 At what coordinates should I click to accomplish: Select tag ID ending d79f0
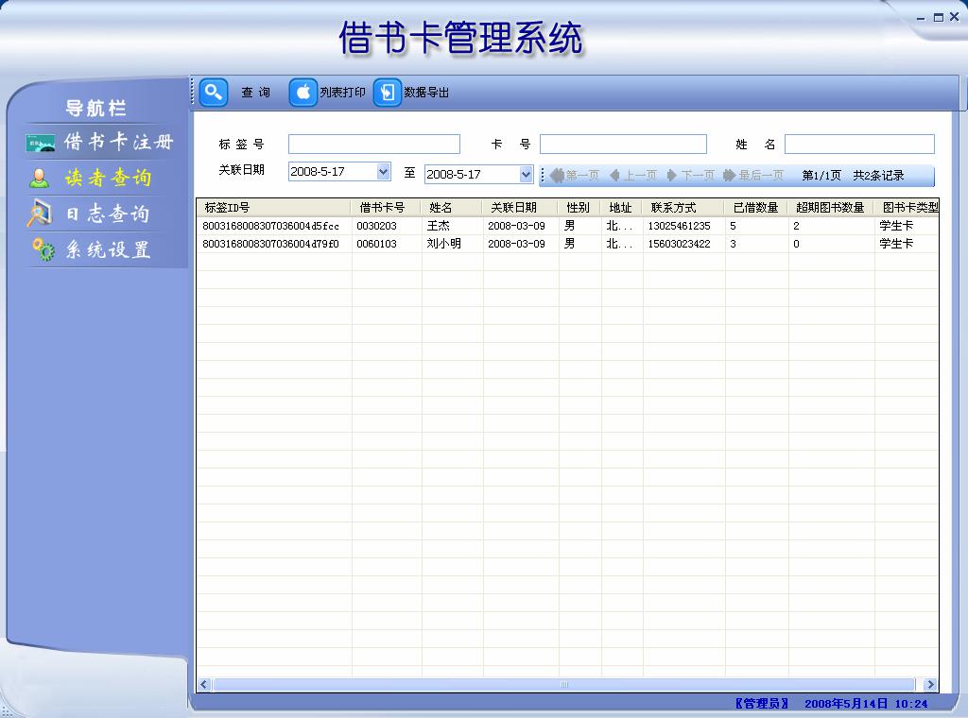[271, 245]
